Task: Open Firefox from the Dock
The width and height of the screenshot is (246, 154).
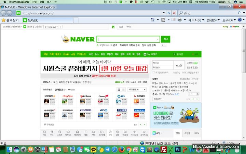Action: pyautogui.click(x=122, y=150)
